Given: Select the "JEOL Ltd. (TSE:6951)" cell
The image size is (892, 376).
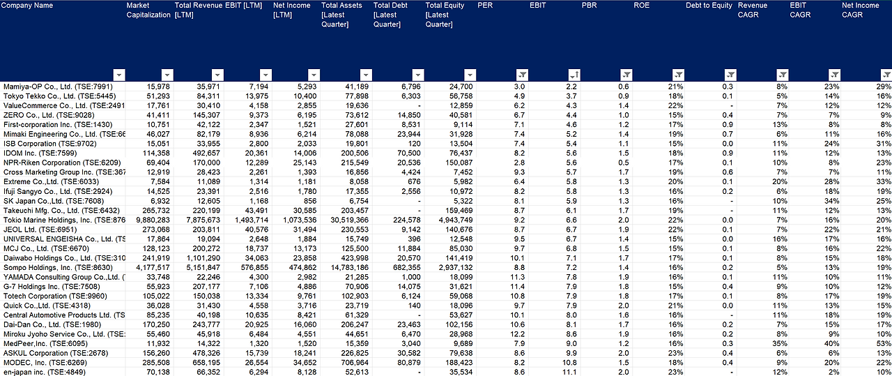Looking at the screenshot, I should [63, 229].
